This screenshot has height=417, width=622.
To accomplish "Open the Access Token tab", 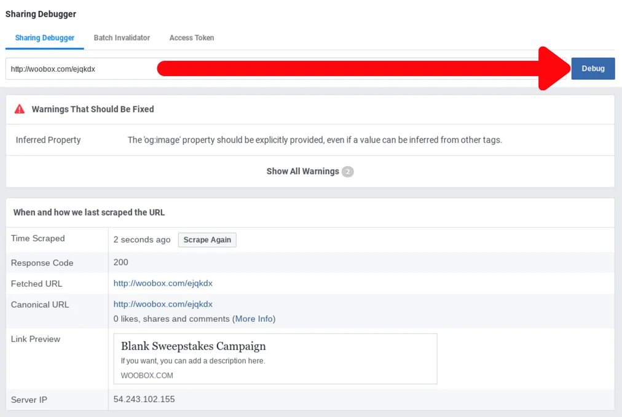I will tap(192, 37).
